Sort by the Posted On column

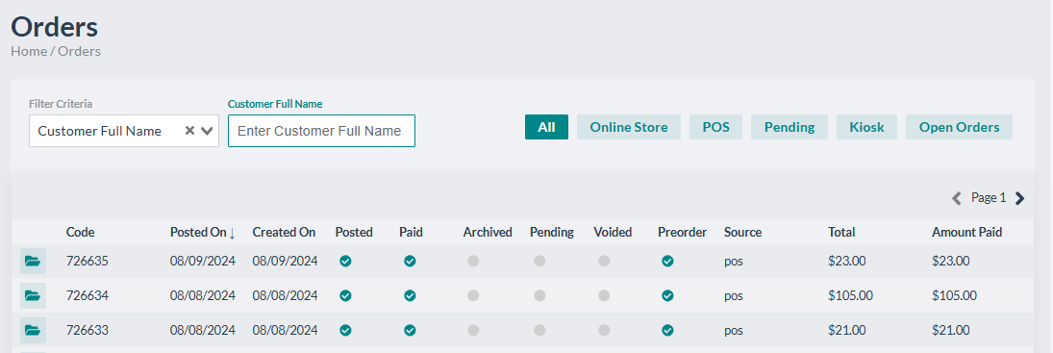tap(203, 232)
